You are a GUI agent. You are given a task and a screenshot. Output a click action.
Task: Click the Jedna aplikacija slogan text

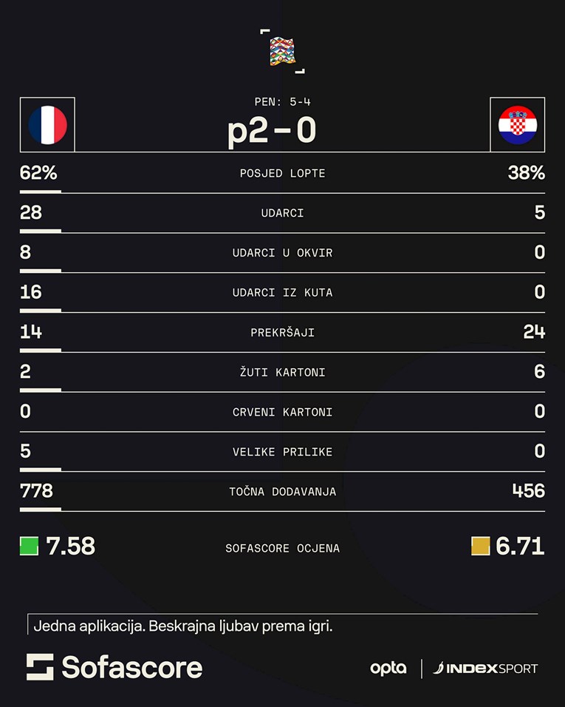click(x=183, y=626)
